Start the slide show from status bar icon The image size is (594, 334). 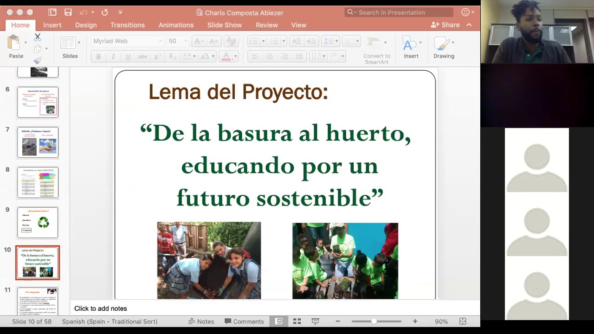coord(315,321)
